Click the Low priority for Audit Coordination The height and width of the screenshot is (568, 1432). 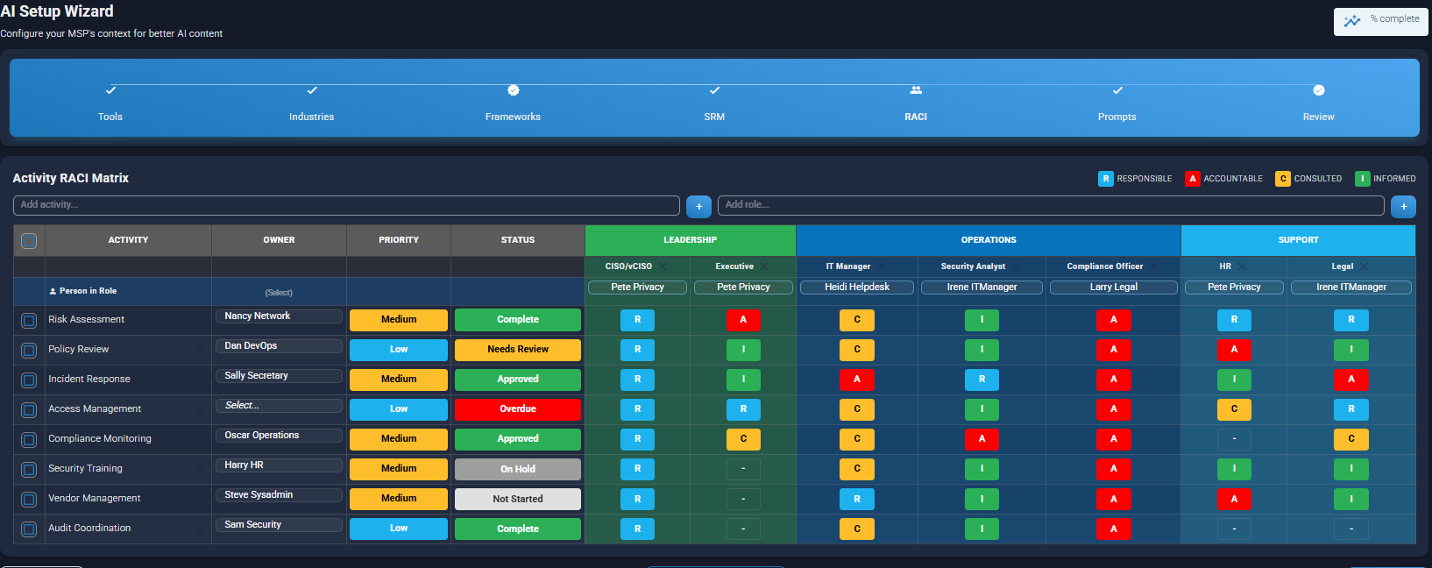pyautogui.click(x=398, y=529)
